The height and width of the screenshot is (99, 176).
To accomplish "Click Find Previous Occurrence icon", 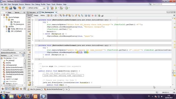I will [64, 15].
